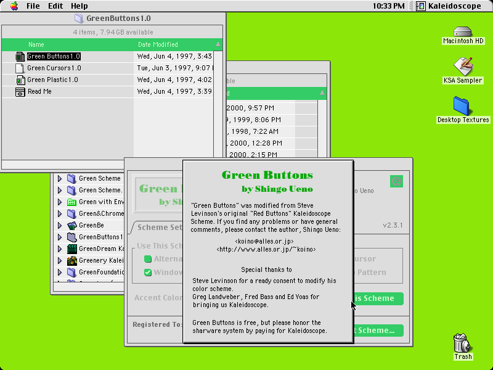This screenshot has height=370, width=493.
Task: Sort by the Date Modified column header
Action: pos(158,44)
